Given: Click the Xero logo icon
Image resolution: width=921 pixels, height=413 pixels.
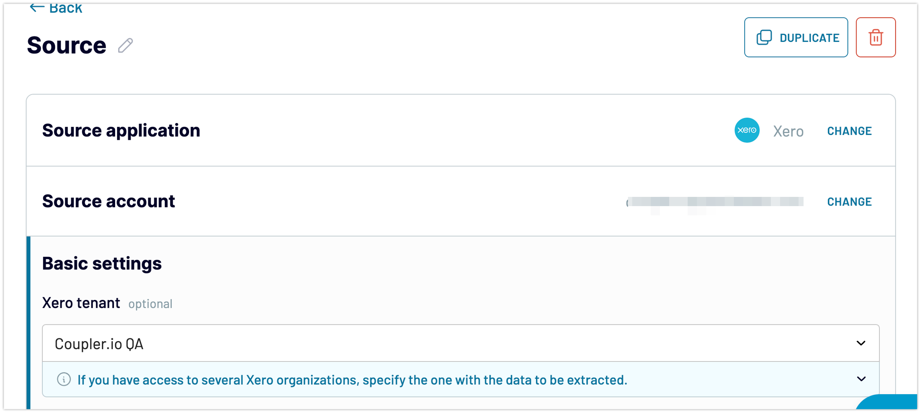Looking at the screenshot, I should tap(747, 130).
